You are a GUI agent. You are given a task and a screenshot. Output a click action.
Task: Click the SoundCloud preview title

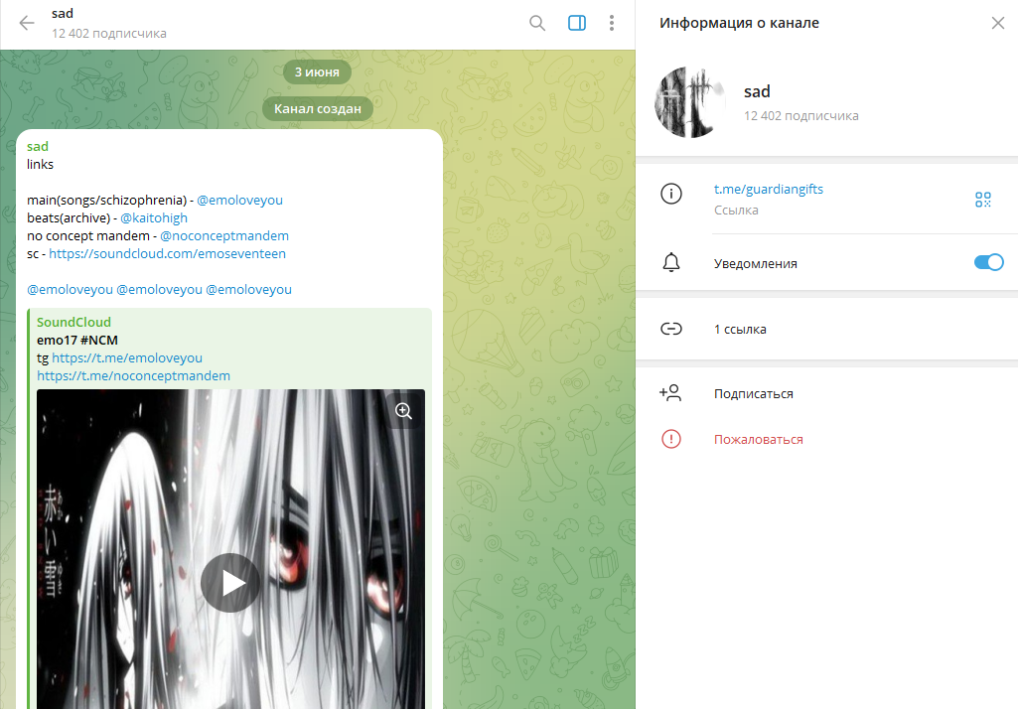tap(74, 322)
